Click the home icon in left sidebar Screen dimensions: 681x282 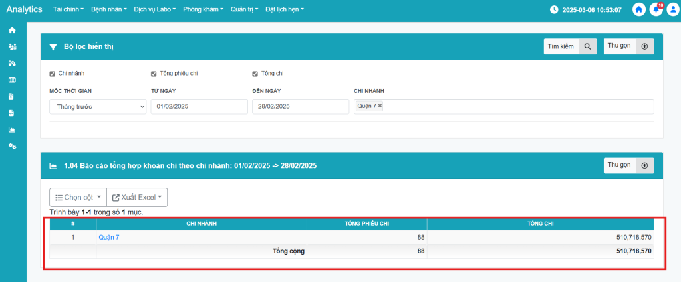pyautogui.click(x=12, y=31)
